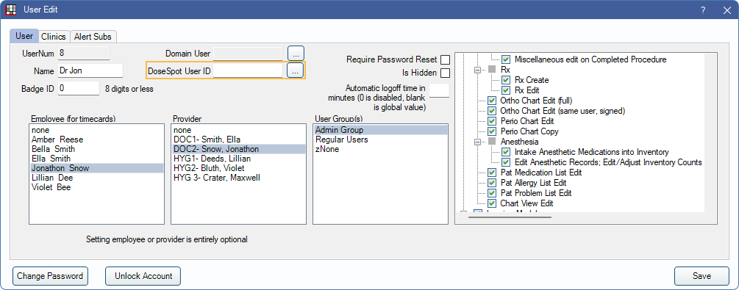Uncheck Pat Allergy List Edit

coord(492,183)
